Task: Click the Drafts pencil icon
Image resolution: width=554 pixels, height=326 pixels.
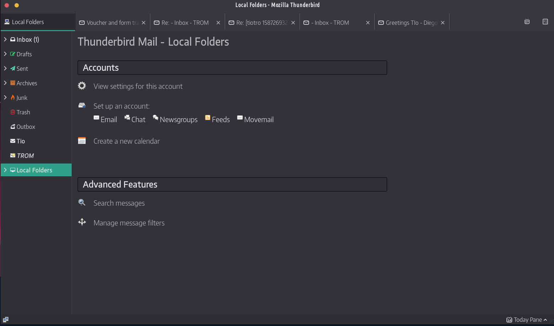Action: pyautogui.click(x=13, y=54)
